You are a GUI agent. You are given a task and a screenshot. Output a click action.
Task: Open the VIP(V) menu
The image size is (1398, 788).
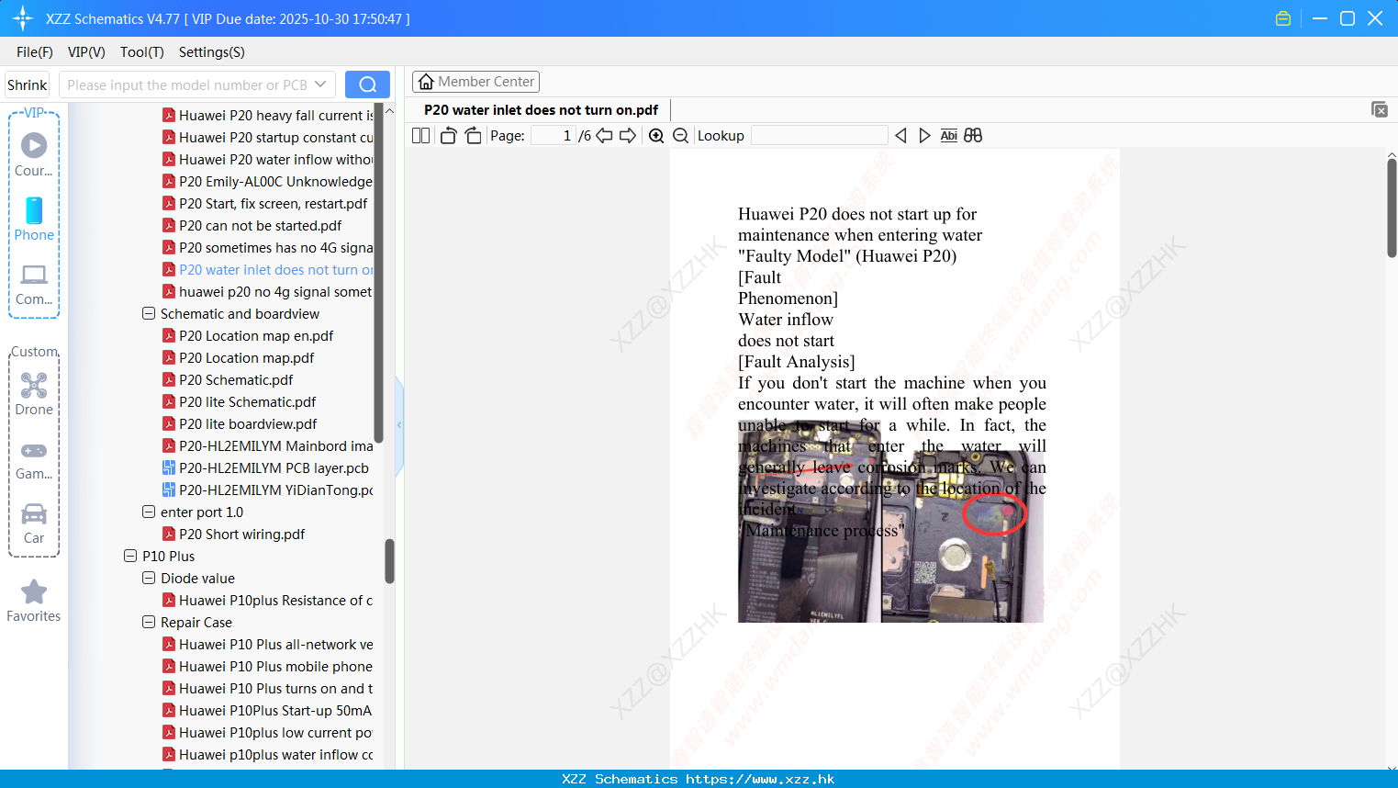click(86, 52)
